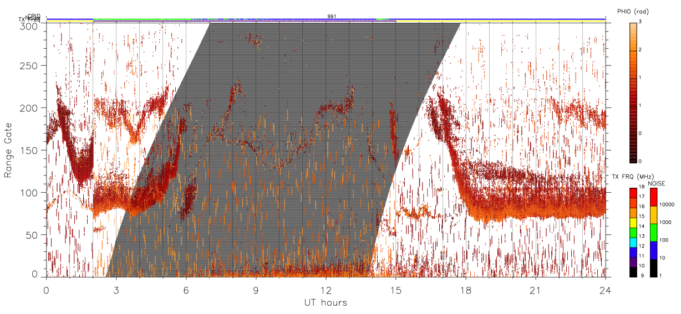Select the red top NOISE legend swatch

(x=653, y=197)
